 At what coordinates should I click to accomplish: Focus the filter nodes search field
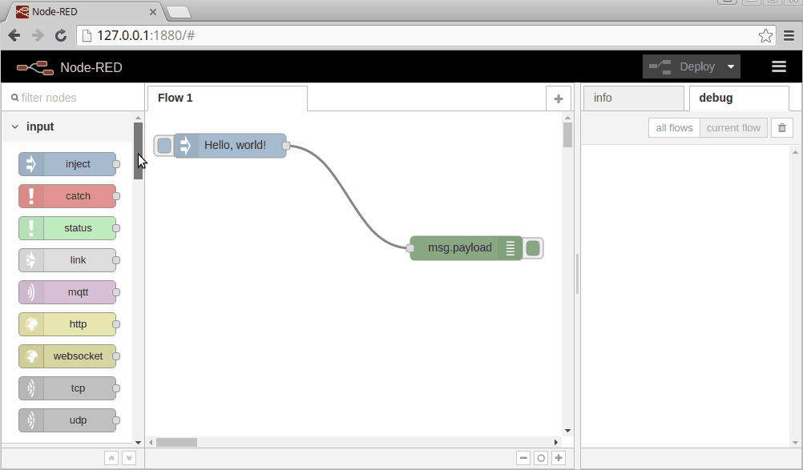pyautogui.click(x=73, y=98)
